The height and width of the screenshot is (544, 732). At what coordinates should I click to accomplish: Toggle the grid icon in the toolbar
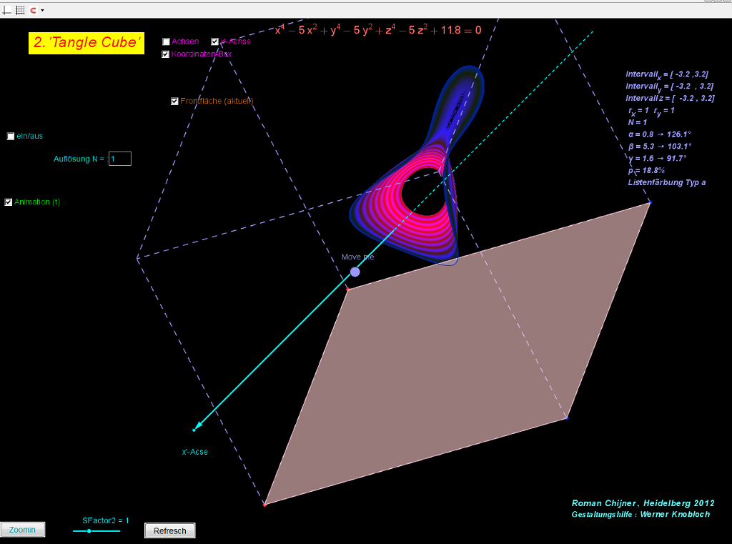[x=20, y=11]
